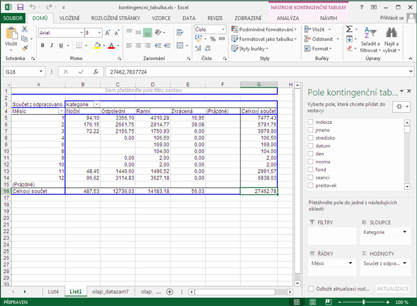
Task: Expand the Name Box dropdown
Action: 41,71
